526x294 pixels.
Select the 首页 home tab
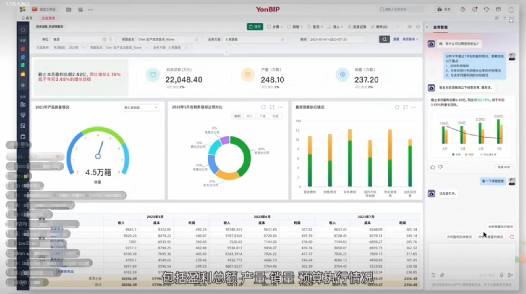click(27, 18)
